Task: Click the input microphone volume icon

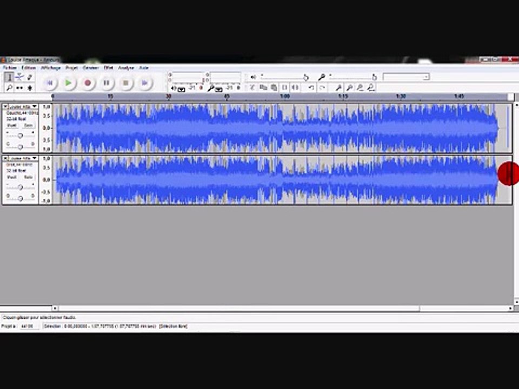Action: click(321, 77)
